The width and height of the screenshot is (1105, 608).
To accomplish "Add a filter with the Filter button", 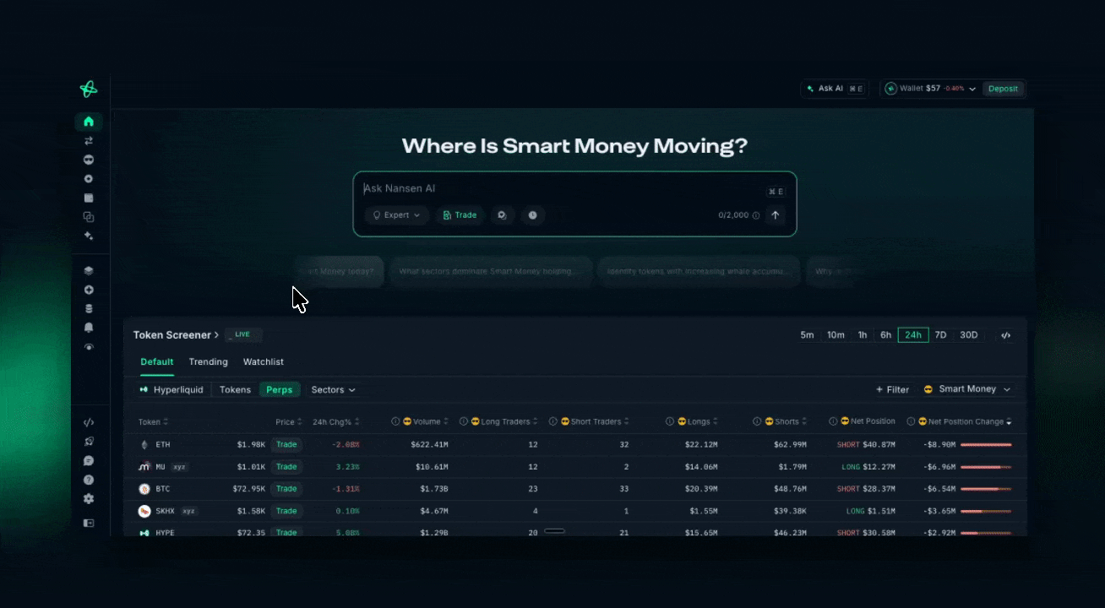I will click(x=893, y=390).
